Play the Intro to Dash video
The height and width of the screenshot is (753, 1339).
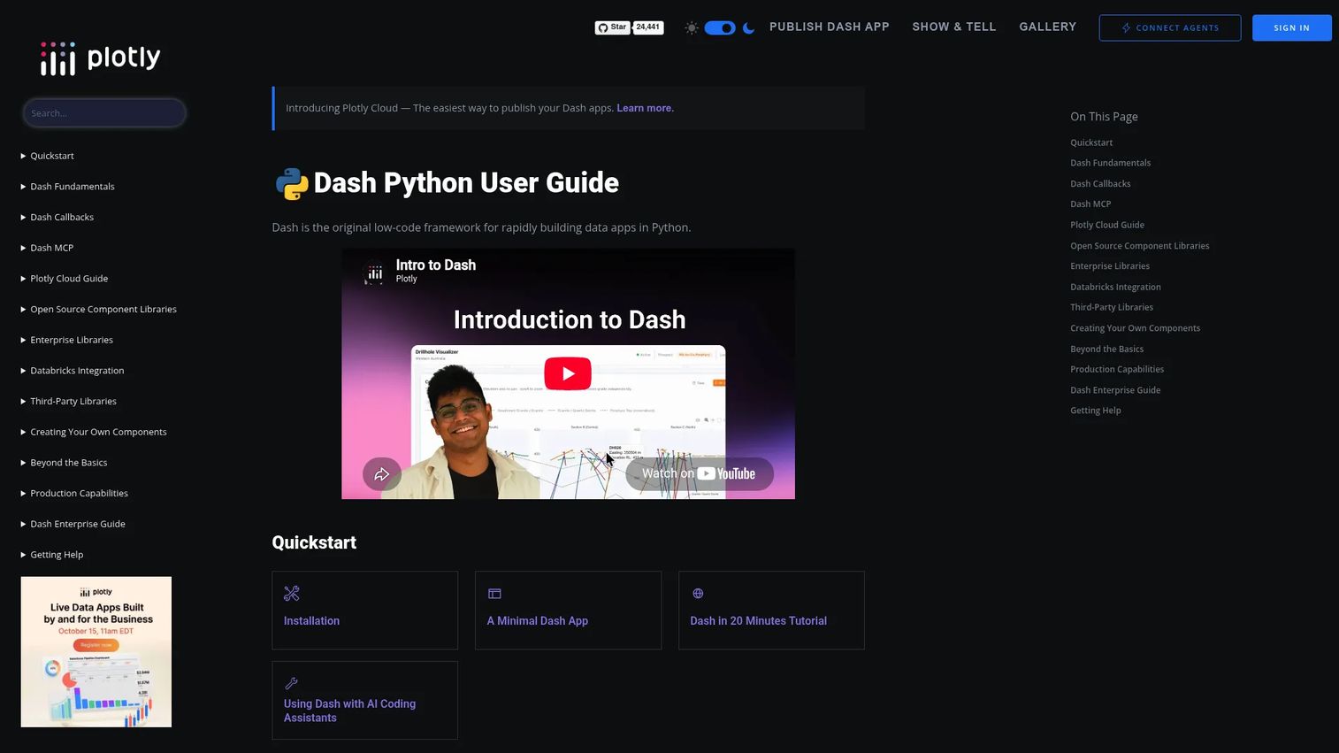tap(568, 373)
